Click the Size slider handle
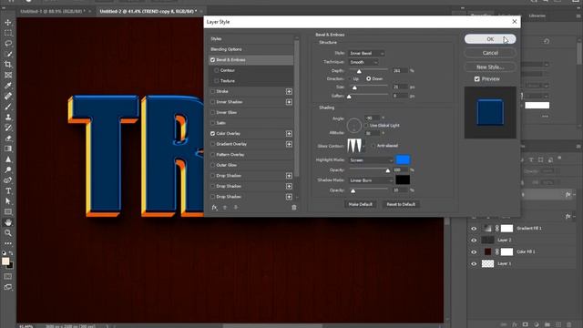583x328 pixels. tap(354, 87)
